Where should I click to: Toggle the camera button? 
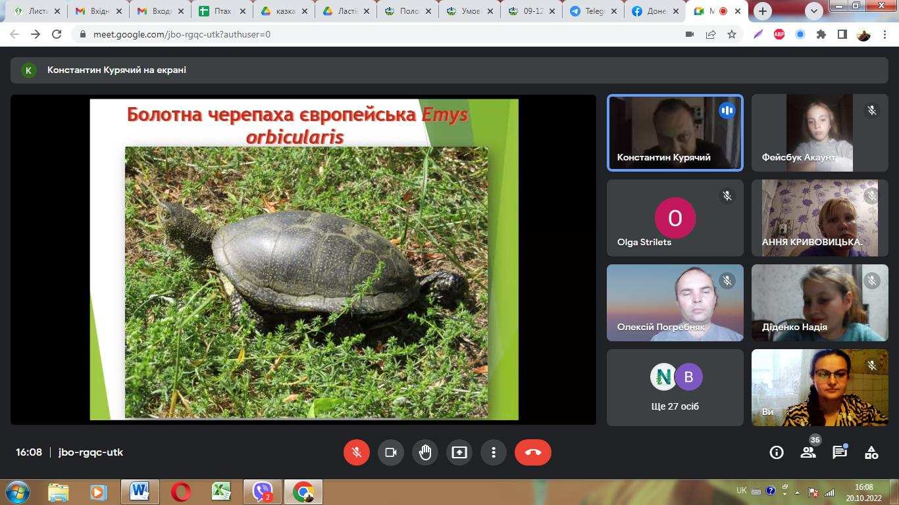(x=390, y=452)
